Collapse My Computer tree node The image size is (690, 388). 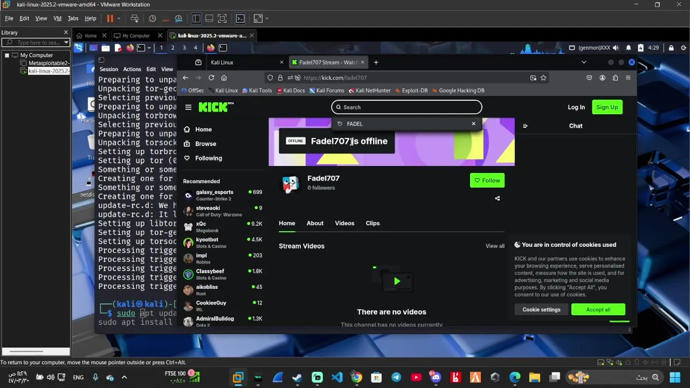point(7,56)
